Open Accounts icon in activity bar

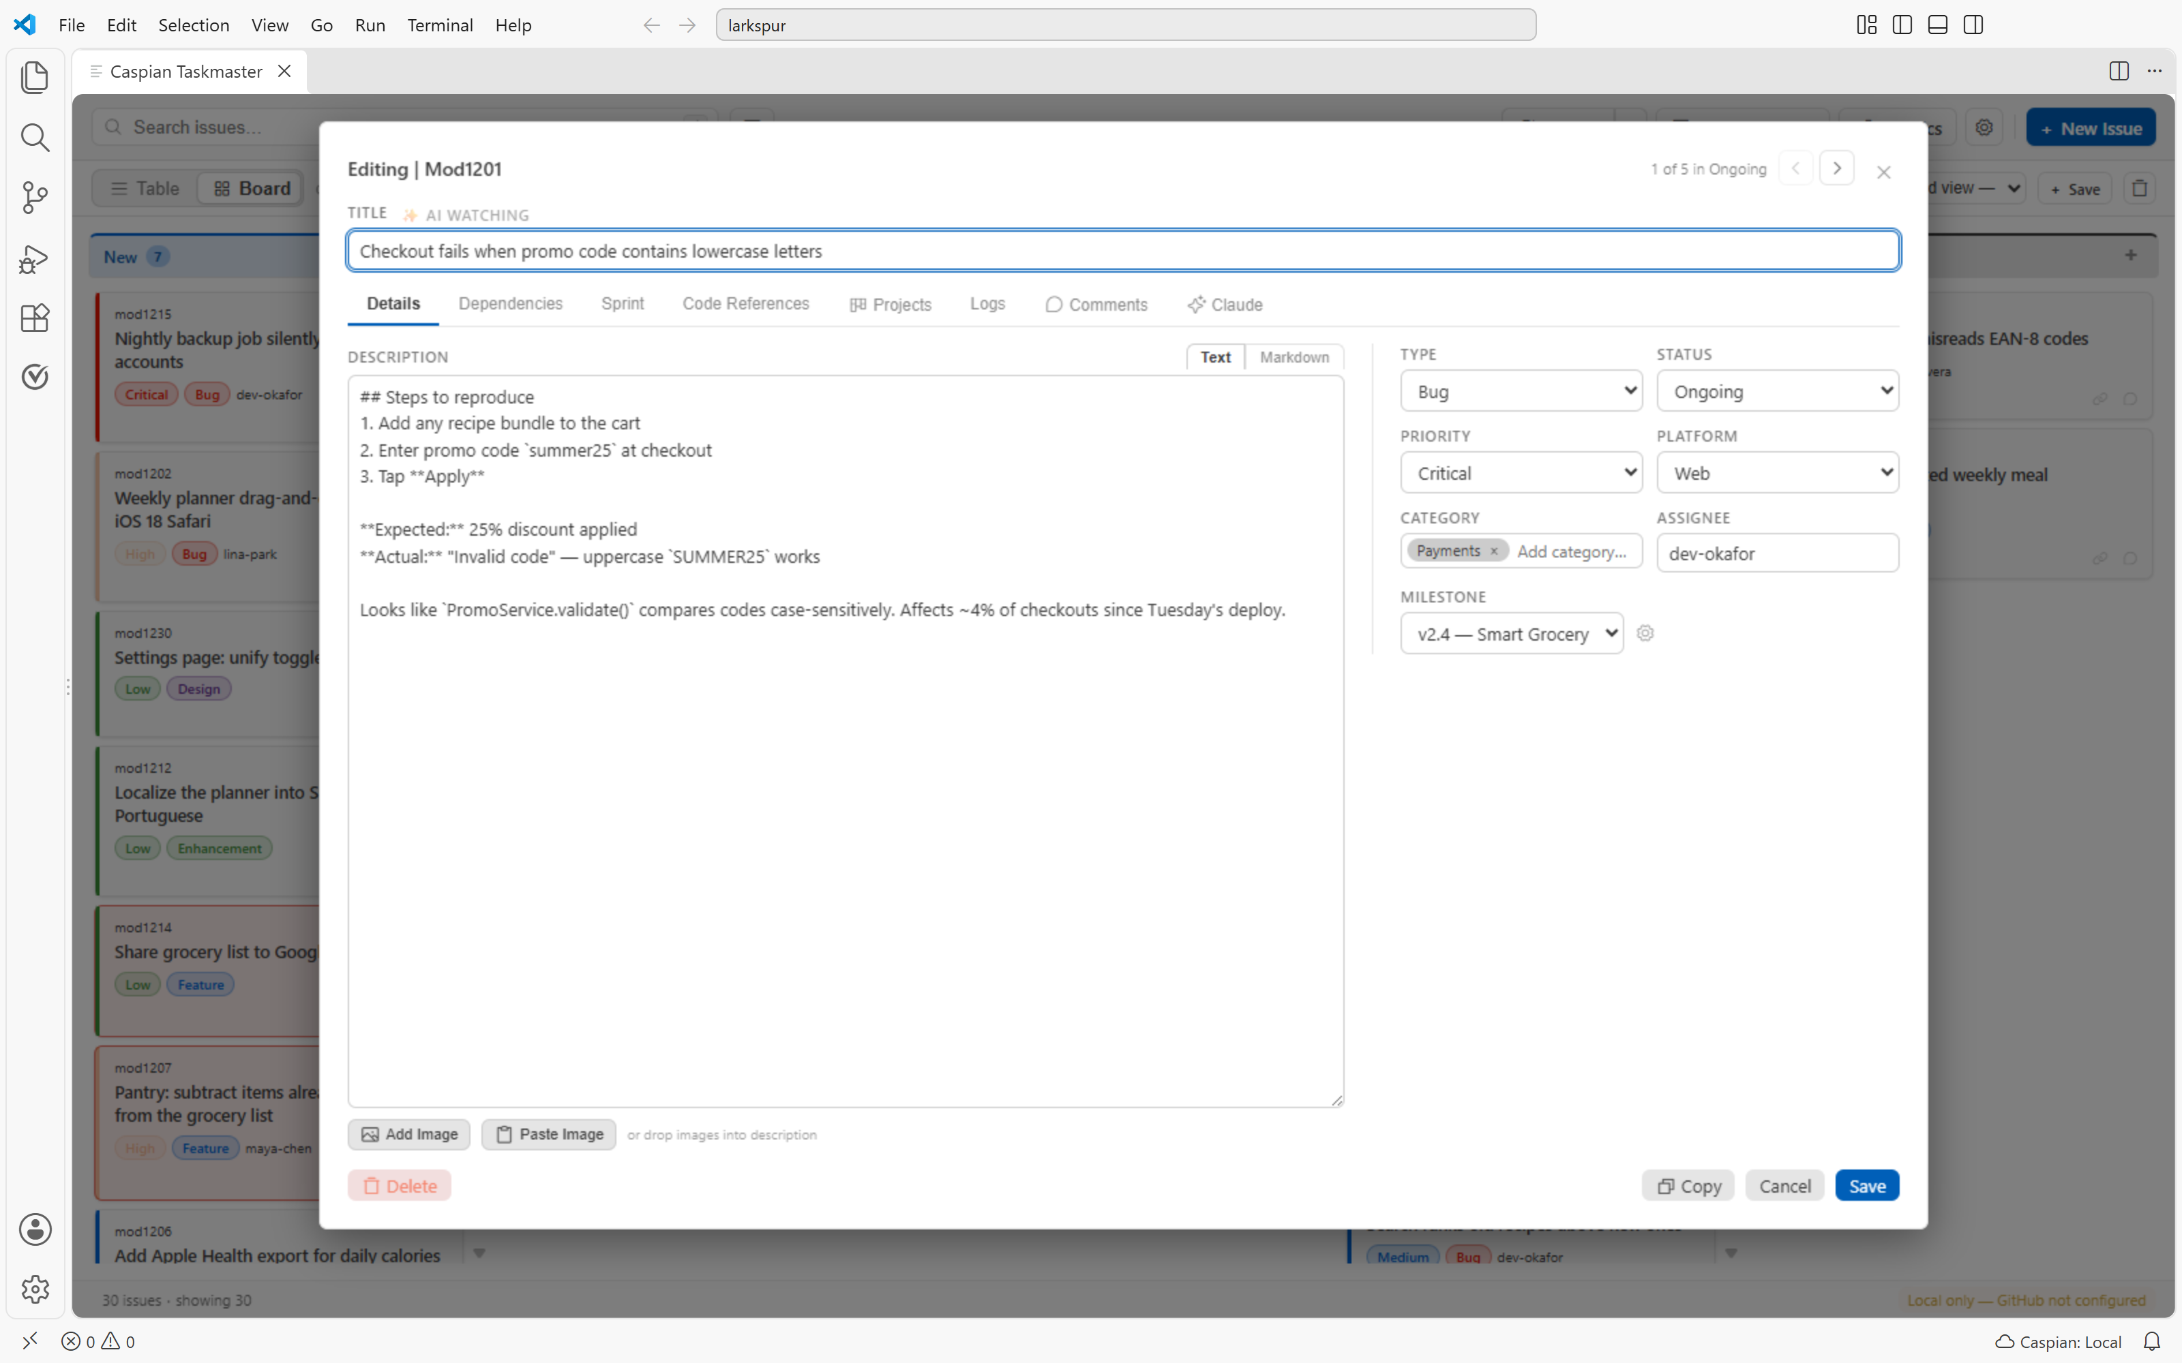34,1229
